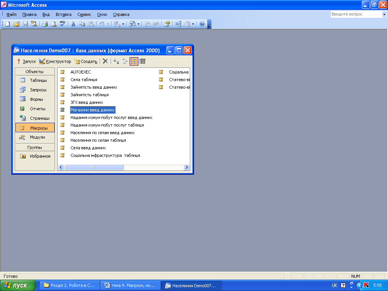This screenshot has height=291, width=388.
Task: Click the Группы group header
Action: pos(34,147)
